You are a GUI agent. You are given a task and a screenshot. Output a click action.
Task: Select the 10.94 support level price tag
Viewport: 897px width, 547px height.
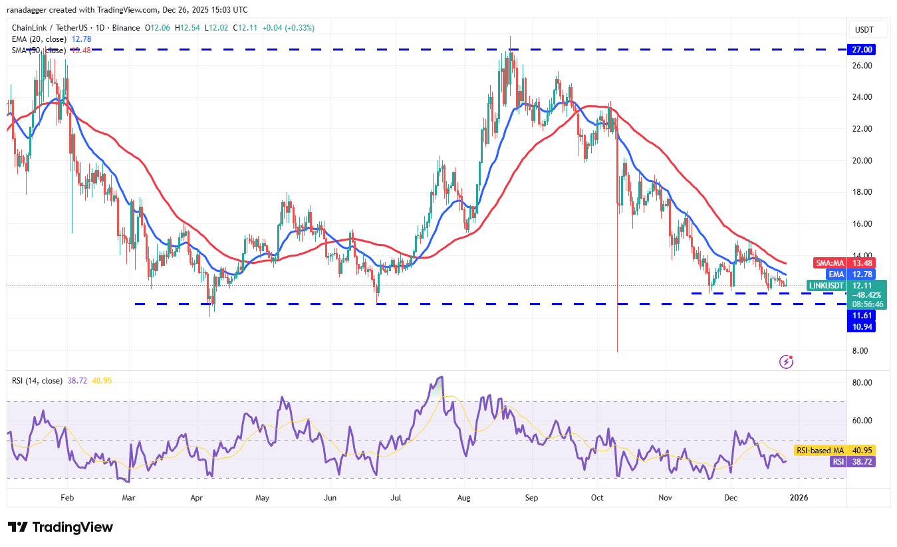[860, 328]
